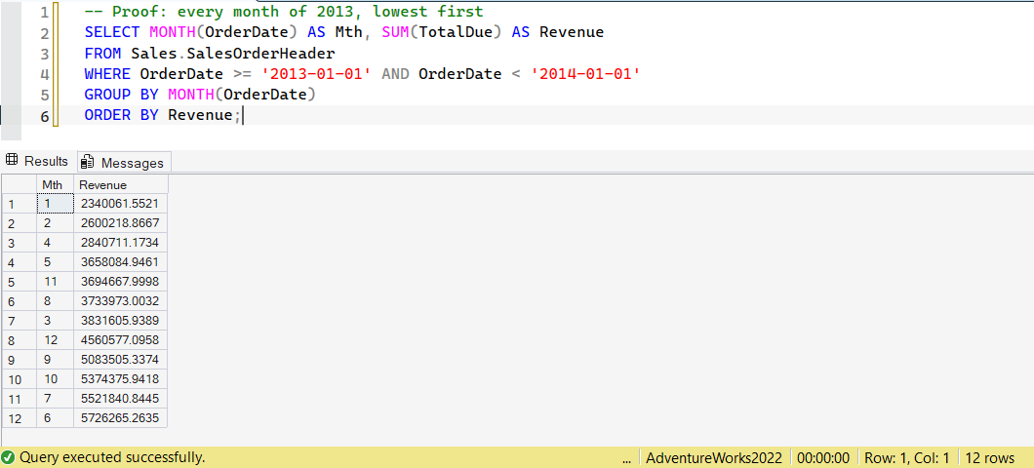Click the Row: 1, Col: 1 status entry
Viewport: 1034px width, 468px height.
point(907,457)
